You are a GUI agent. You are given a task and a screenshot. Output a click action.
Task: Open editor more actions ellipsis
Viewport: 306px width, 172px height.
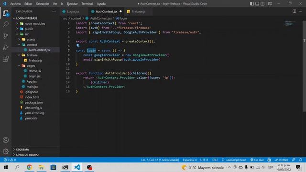(301, 11)
